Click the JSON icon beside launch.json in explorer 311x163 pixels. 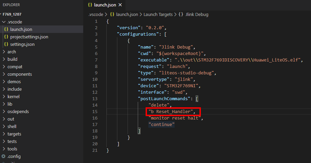(6, 29)
